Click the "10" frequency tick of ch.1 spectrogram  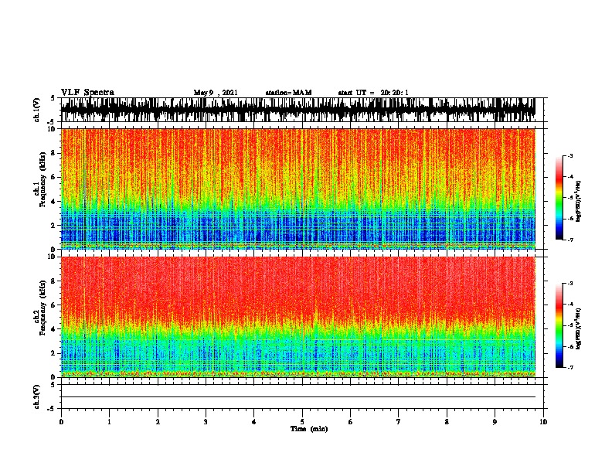click(53, 129)
